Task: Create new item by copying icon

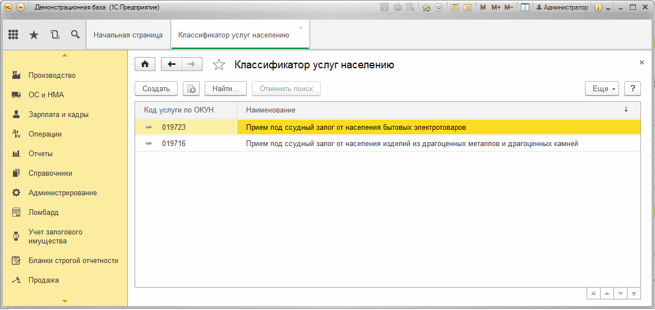Action: (x=191, y=88)
